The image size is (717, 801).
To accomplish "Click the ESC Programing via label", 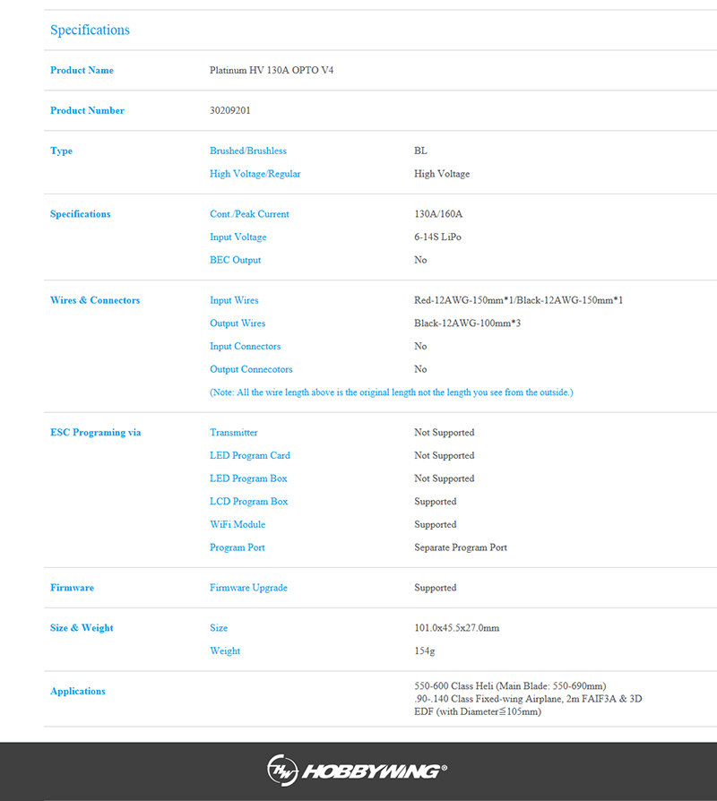I will point(96,433).
